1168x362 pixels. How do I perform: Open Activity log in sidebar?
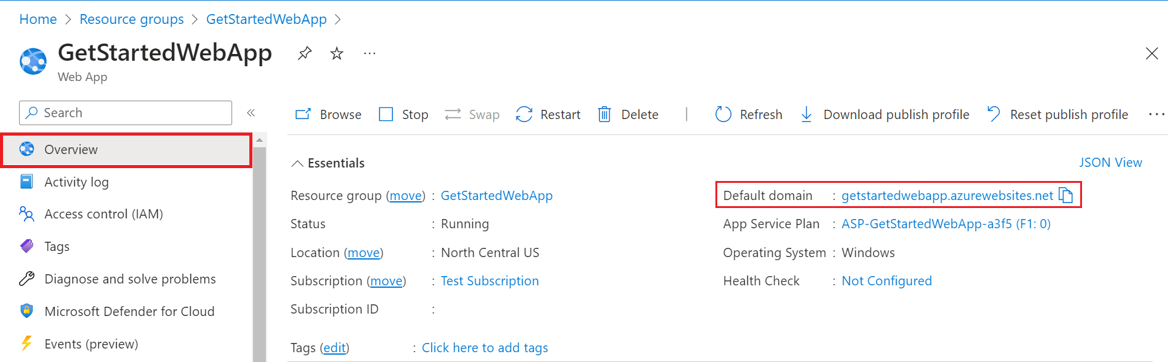click(x=76, y=182)
